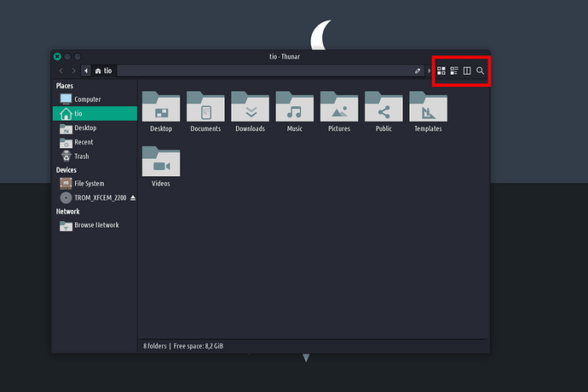Click the 'tio - Thunar' title text

(285, 56)
